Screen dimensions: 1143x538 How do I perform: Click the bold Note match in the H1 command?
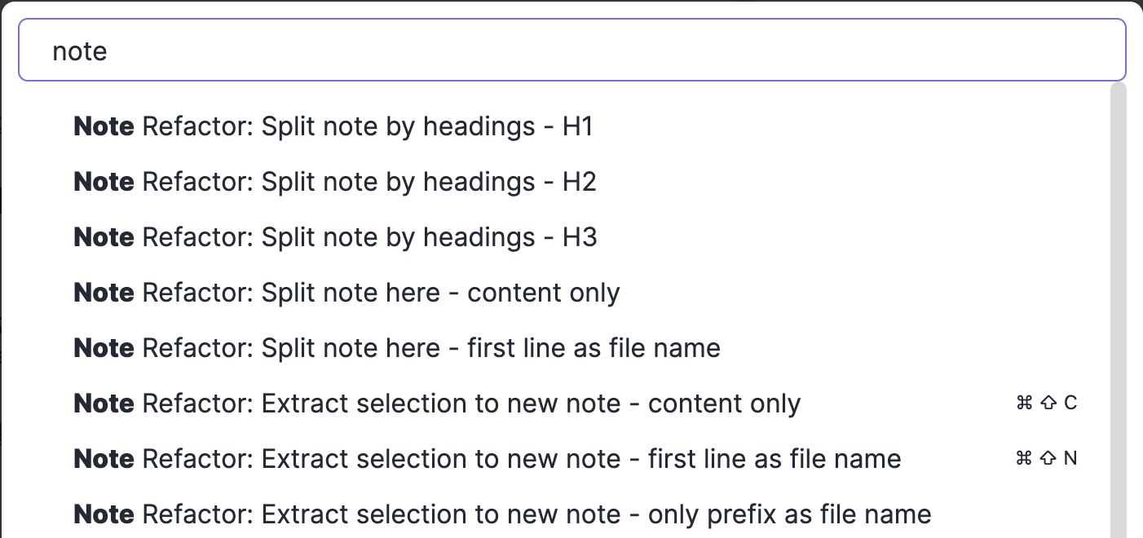pos(104,126)
